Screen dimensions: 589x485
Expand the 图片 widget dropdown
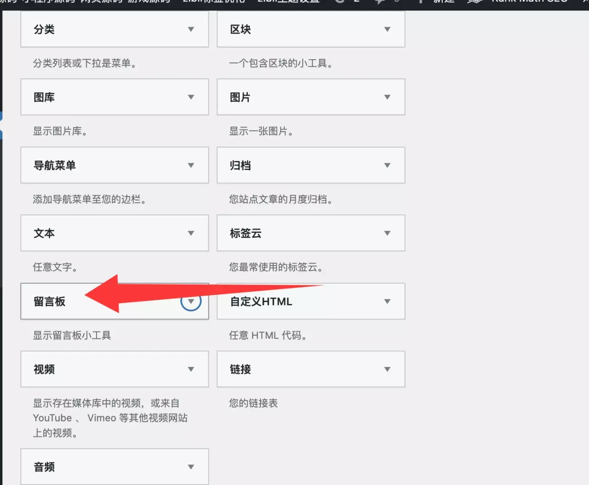click(387, 97)
